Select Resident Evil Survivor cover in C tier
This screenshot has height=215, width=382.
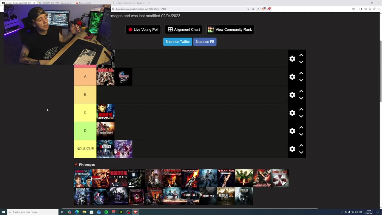coord(105,113)
